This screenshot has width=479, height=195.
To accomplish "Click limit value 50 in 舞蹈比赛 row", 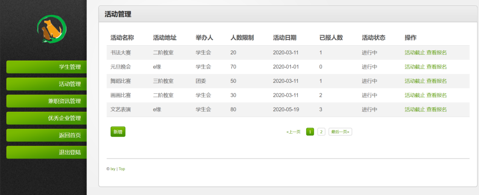I will tap(233, 81).
